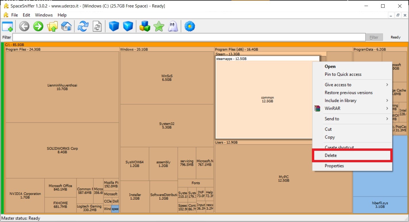The width and height of the screenshot is (409, 222).
Task: Select the common 12.5GB block
Action: (267, 99)
